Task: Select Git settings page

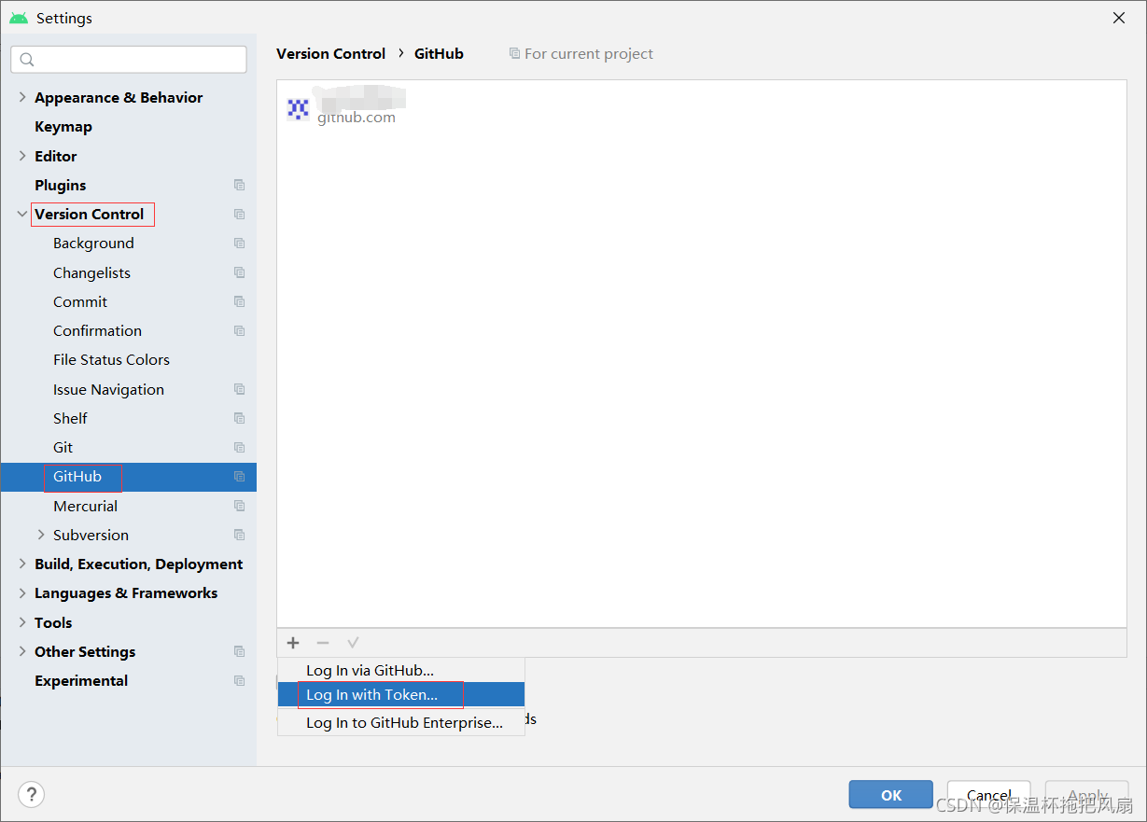Action: tap(63, 447)
